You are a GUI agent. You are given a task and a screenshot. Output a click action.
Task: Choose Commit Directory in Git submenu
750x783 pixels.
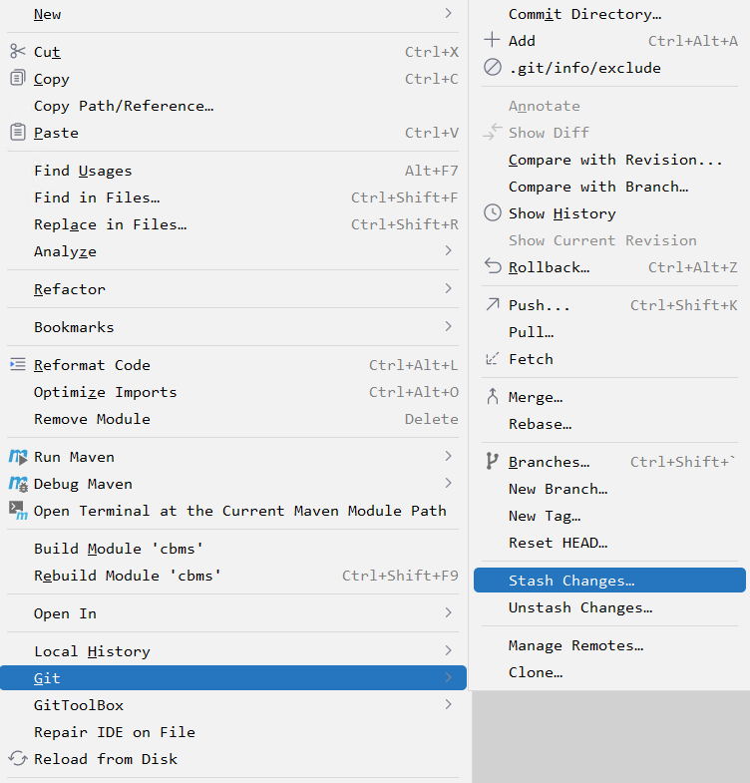pos(584,14)
